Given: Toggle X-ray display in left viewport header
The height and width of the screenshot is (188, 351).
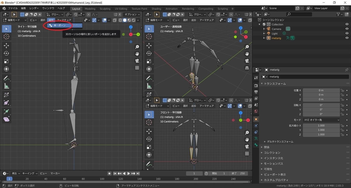Looking at the screenshot, I should click(x=115, y=20).
